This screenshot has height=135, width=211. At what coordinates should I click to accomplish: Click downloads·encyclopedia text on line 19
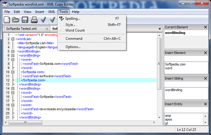point(58,109)
